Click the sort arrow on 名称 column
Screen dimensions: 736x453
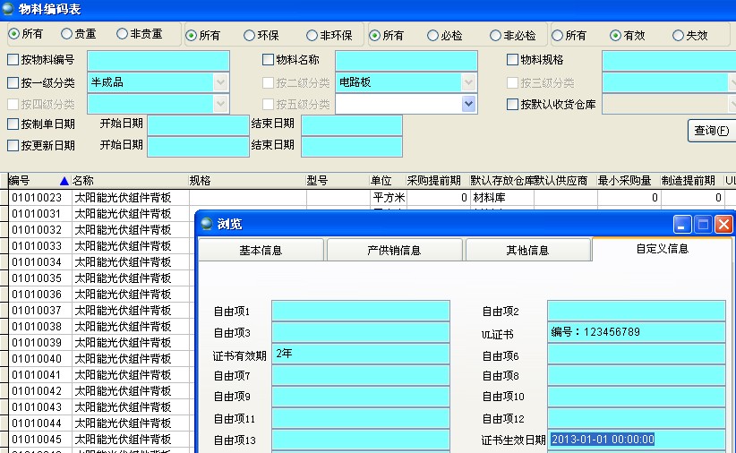point(64,181)
